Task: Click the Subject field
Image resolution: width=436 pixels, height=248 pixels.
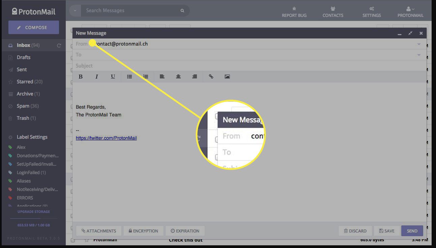Action: (x=250, y=66)
